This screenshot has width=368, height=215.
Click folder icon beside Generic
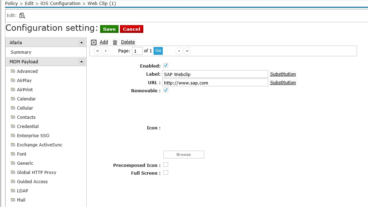point(13,163)
